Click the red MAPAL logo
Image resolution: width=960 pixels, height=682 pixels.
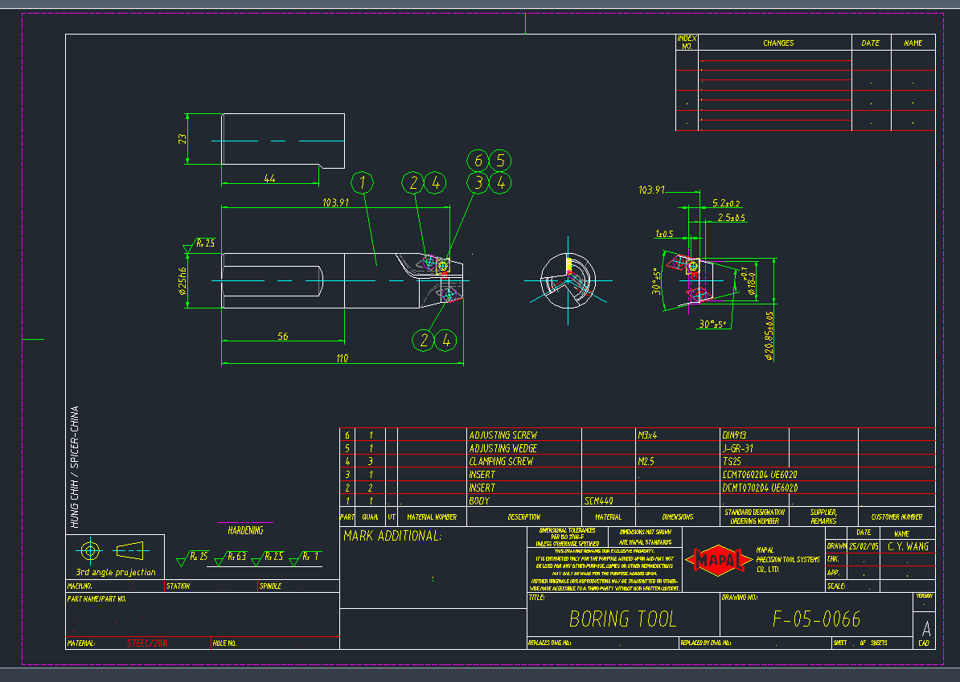(x=715, y=559)
